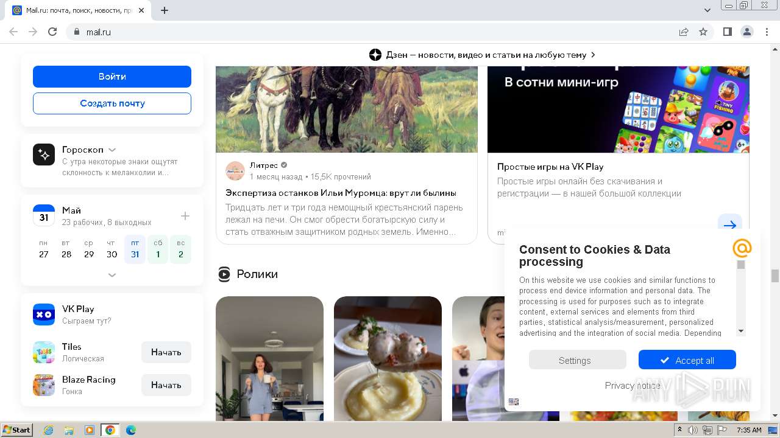Start the Tiles game
This screenshot has width=780, height=438.
click(x=166, y=352)
